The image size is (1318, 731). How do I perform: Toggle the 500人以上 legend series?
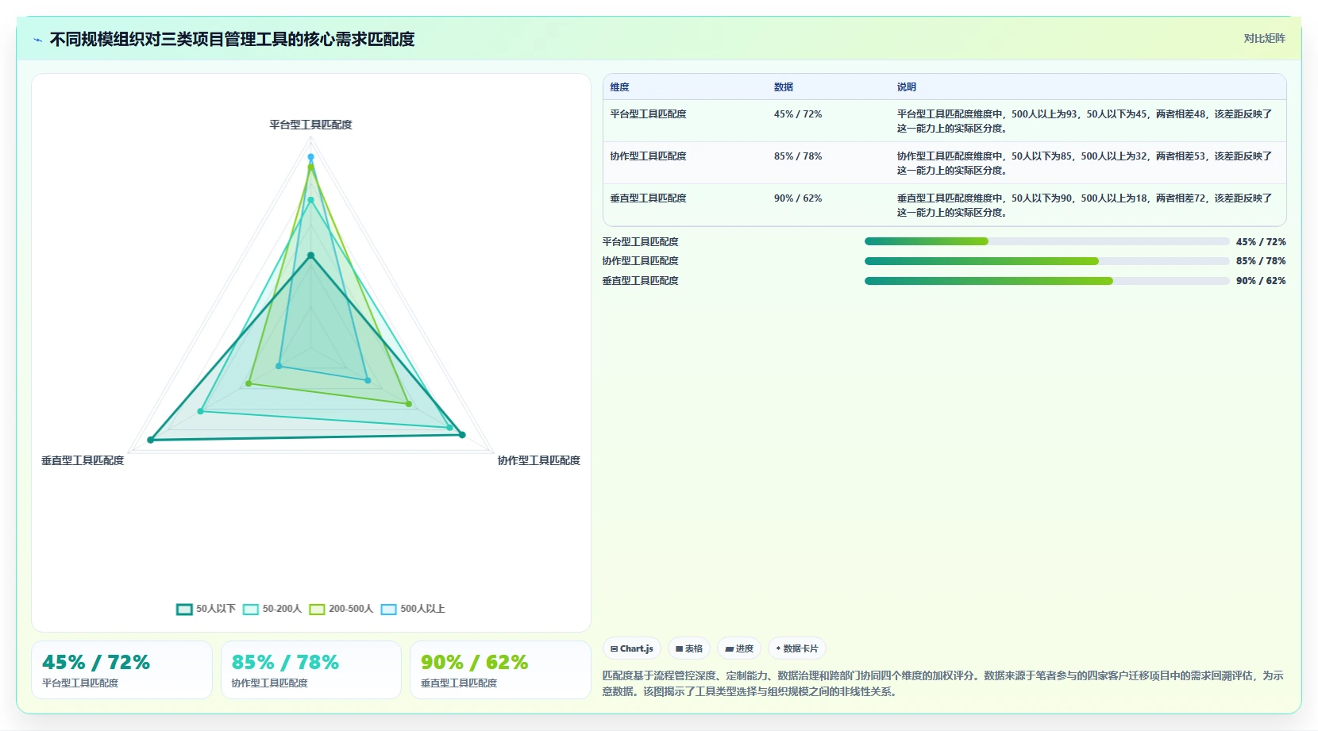tap(413, 609)
